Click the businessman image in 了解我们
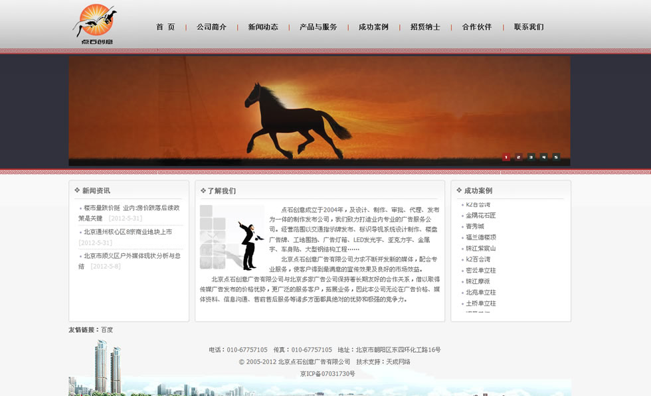The height and width of the screenshot is (396, 651). 232,237
